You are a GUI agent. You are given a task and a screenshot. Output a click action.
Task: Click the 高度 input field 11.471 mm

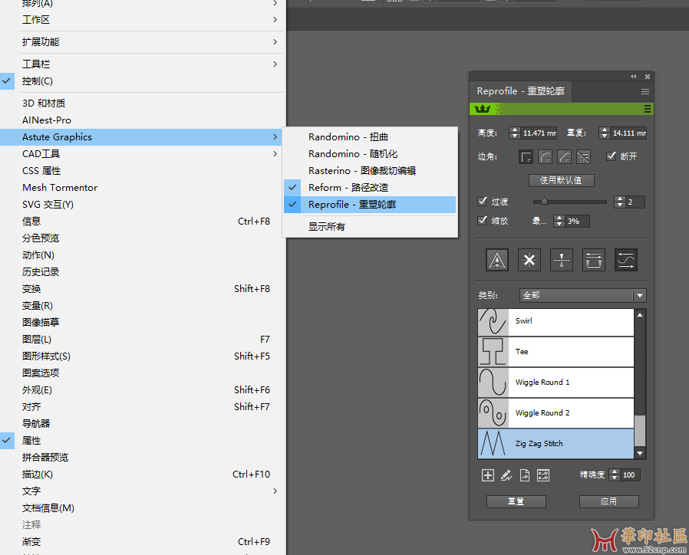click(x=539, y=133)
